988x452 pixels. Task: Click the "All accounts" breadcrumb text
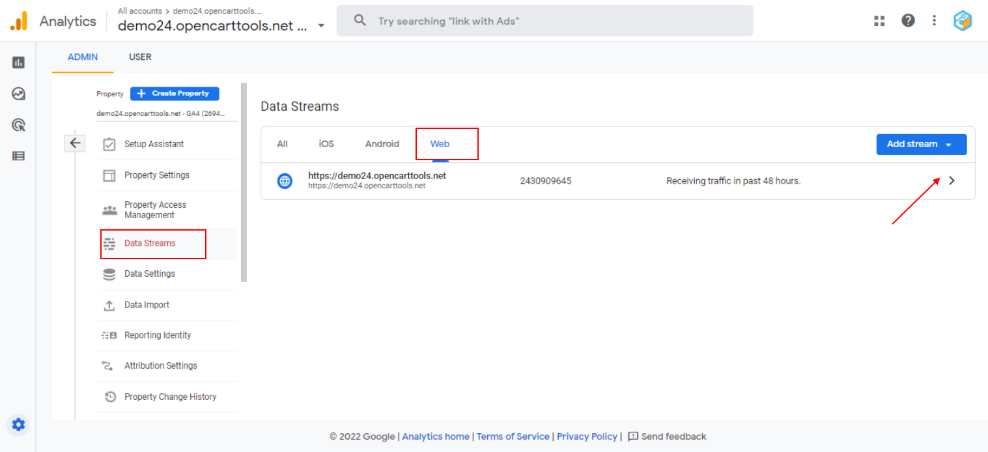pyautogui.click(x=140, y=11)
